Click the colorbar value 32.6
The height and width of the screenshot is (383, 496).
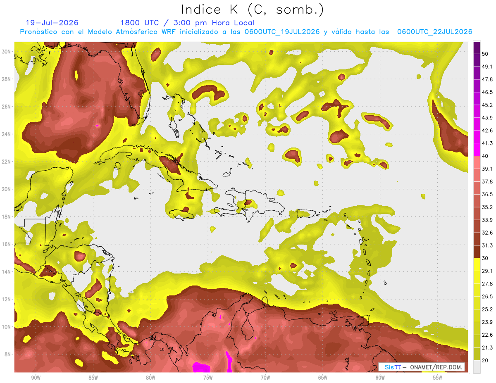pos(487,233)
